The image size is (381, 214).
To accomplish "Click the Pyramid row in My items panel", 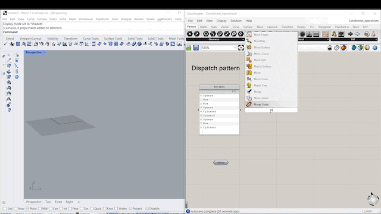I will 219,115.
